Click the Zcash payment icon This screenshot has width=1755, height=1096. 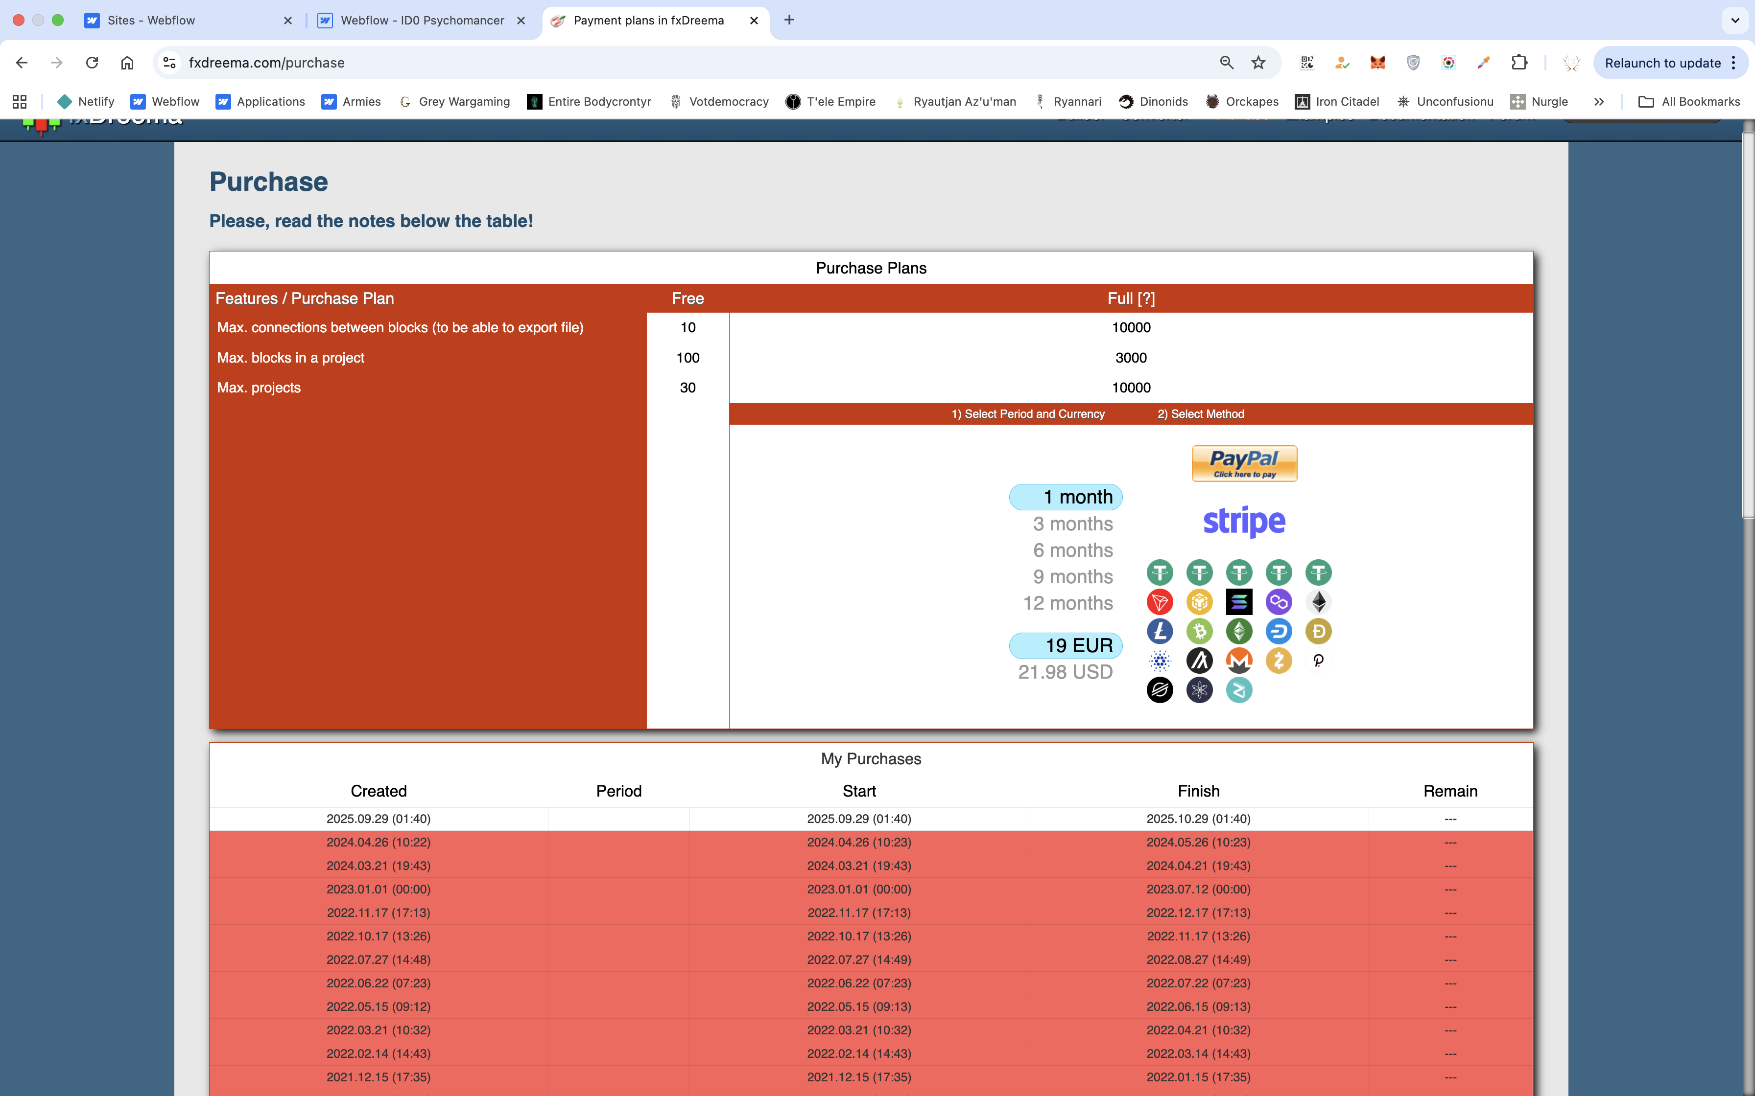point(1279,661)
